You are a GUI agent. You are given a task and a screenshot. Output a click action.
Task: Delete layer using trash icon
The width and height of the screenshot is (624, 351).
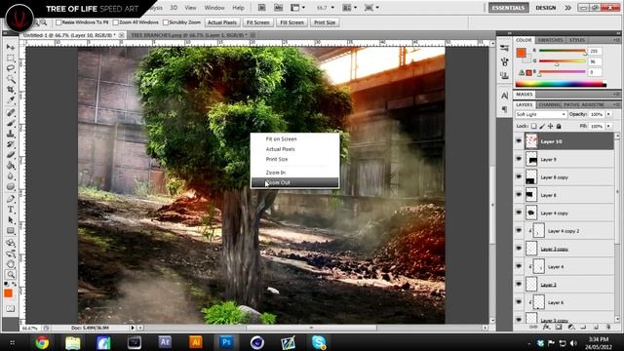pos(608,328)
